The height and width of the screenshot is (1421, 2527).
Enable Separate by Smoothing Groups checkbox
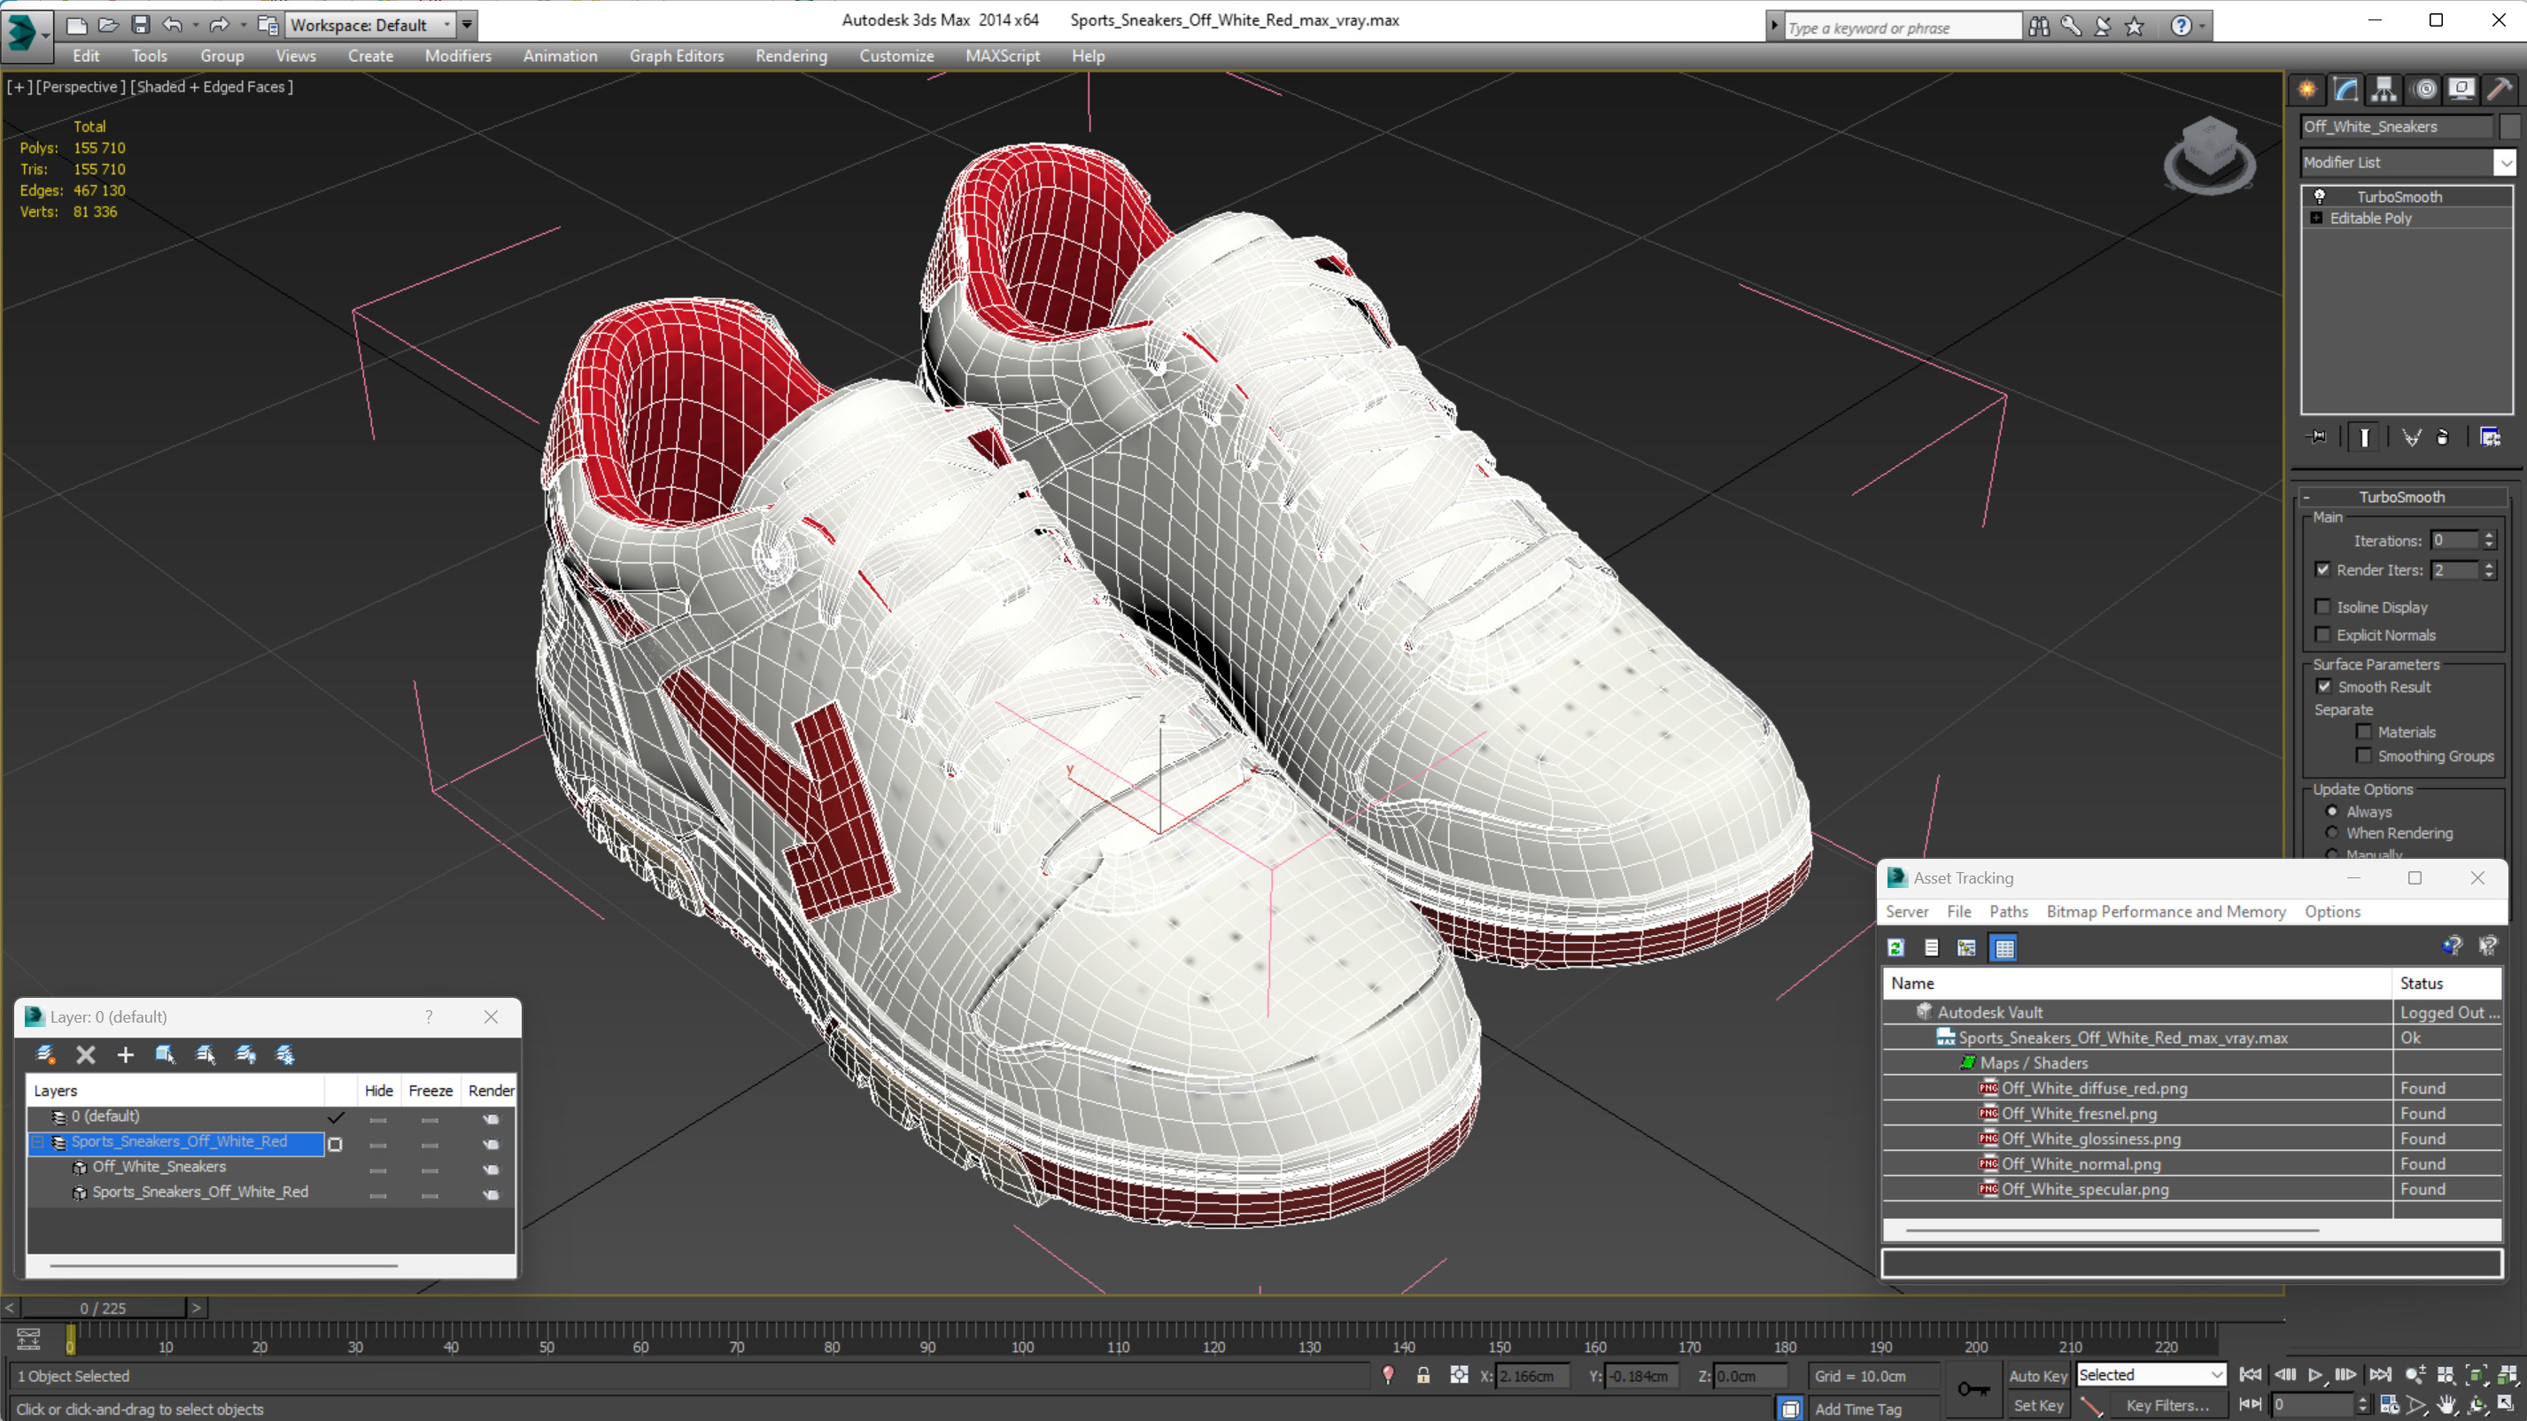tap(2364, 754)
